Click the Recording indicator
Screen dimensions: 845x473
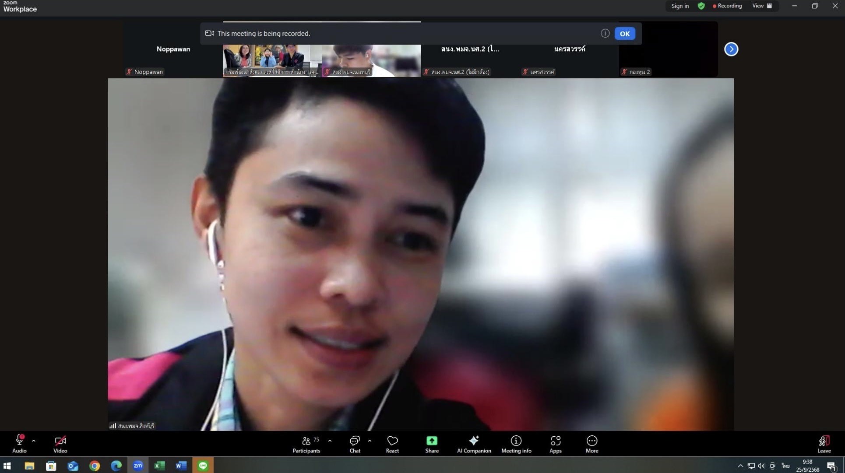coord(727,6)
